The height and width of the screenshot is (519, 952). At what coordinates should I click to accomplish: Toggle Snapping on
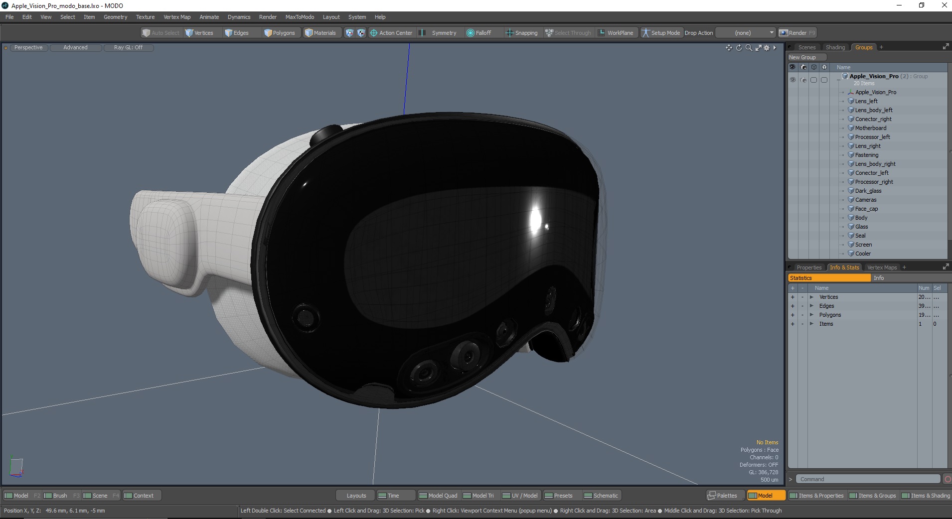click(x=521, y=33)
